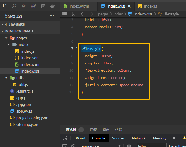Open the Memory debugger tab
Image resolution: width=186 pixels, height=147 pixels.
pyautogui.click(x=160, y=138)
